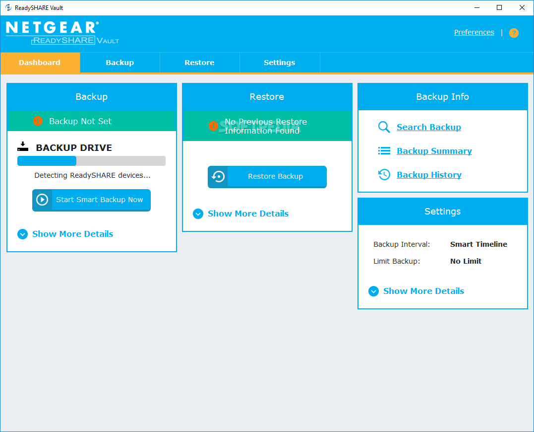Click the play icon on Start Smart Backup
The height and width of the screenshot is (432, 534).
point(42,200)
